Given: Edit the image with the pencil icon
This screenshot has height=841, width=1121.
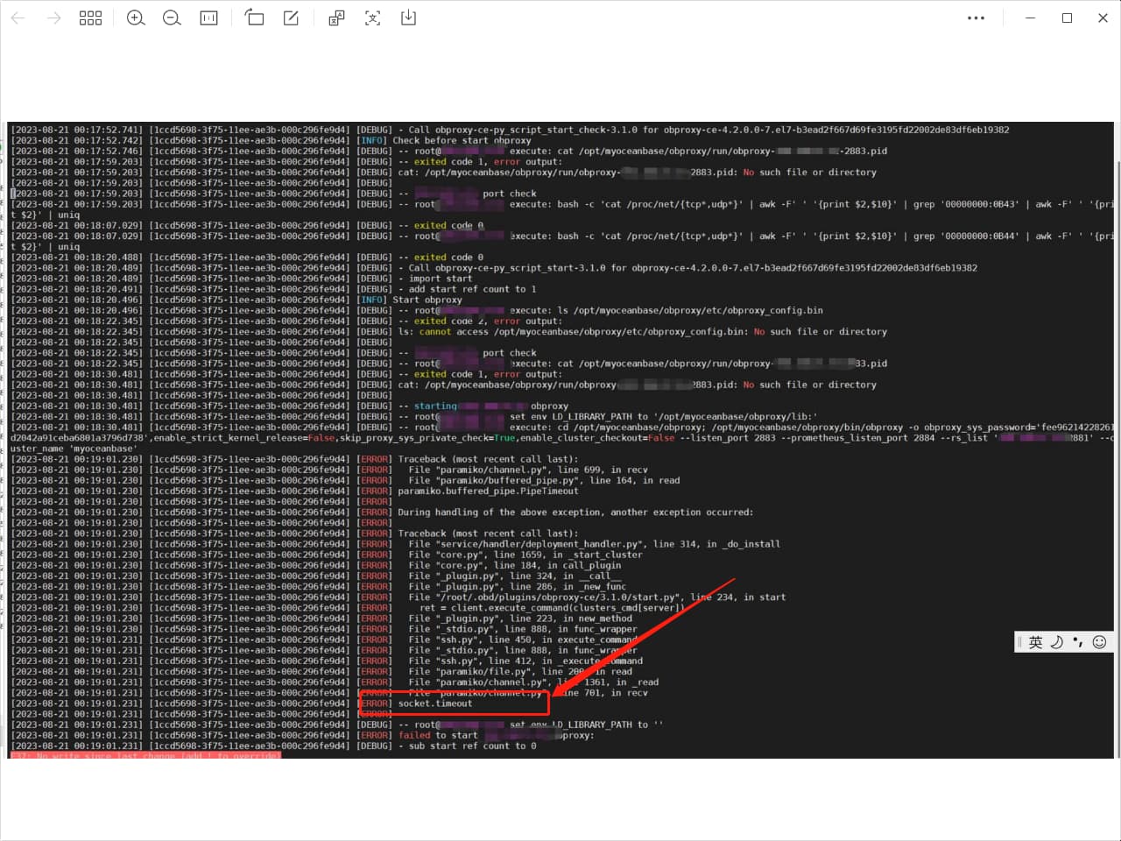Looking at the screenshot, I should coord(291,18).
